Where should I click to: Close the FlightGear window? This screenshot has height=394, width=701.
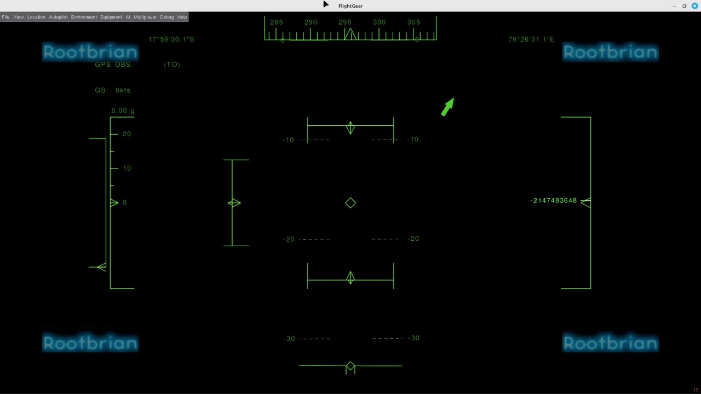694,6
